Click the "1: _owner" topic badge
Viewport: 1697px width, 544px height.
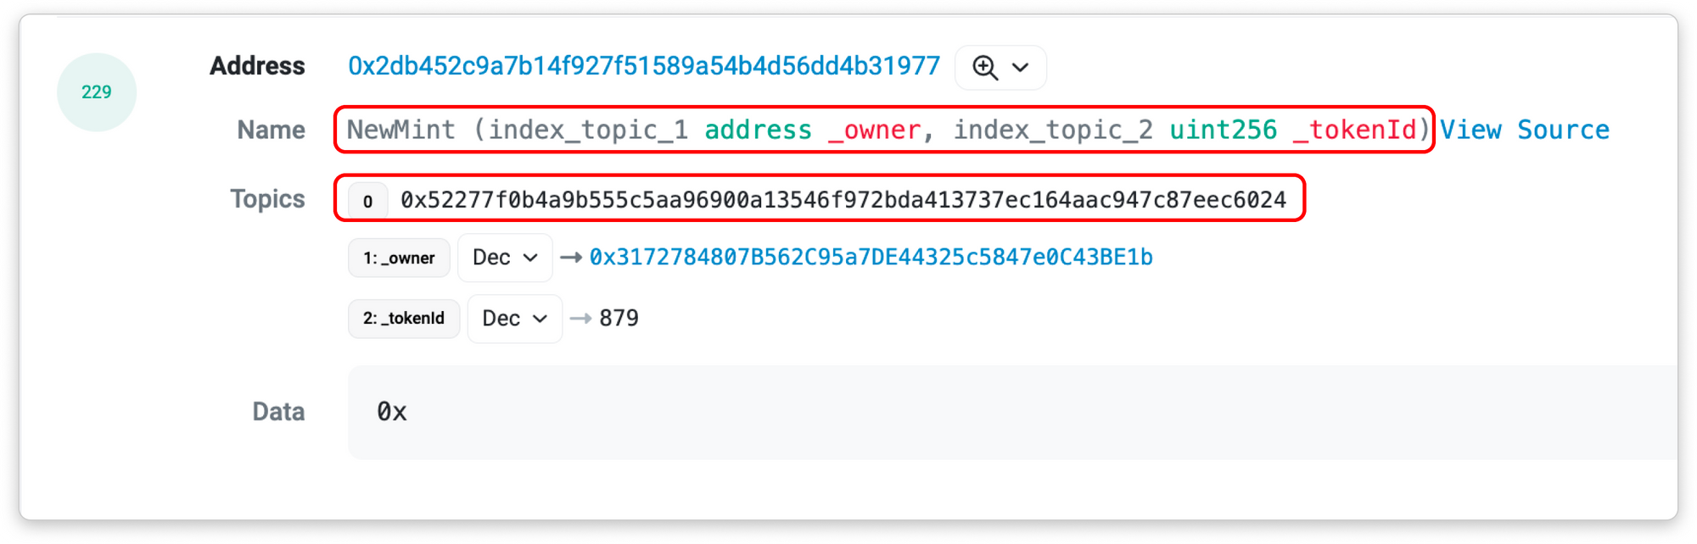(x=399, y=258)
